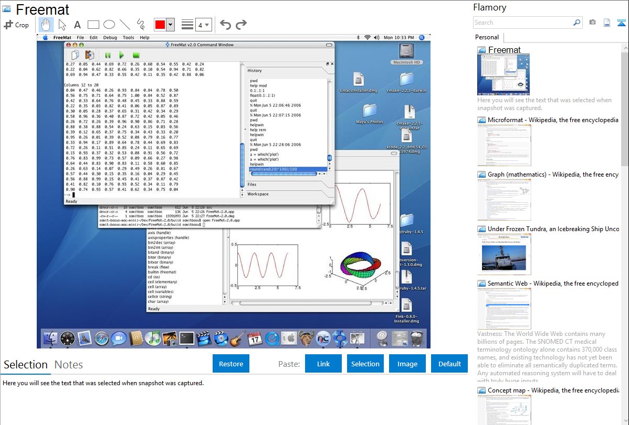Open the Personal tab
The width and height of the screenshot is (629, 425).
(487, 37)
